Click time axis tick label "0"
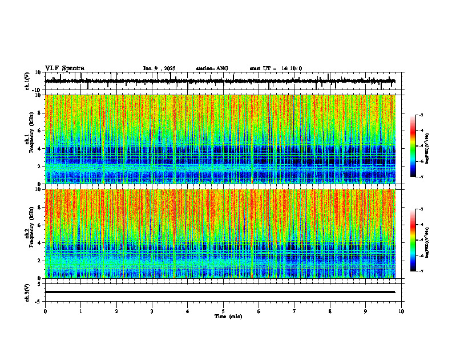 45,311
